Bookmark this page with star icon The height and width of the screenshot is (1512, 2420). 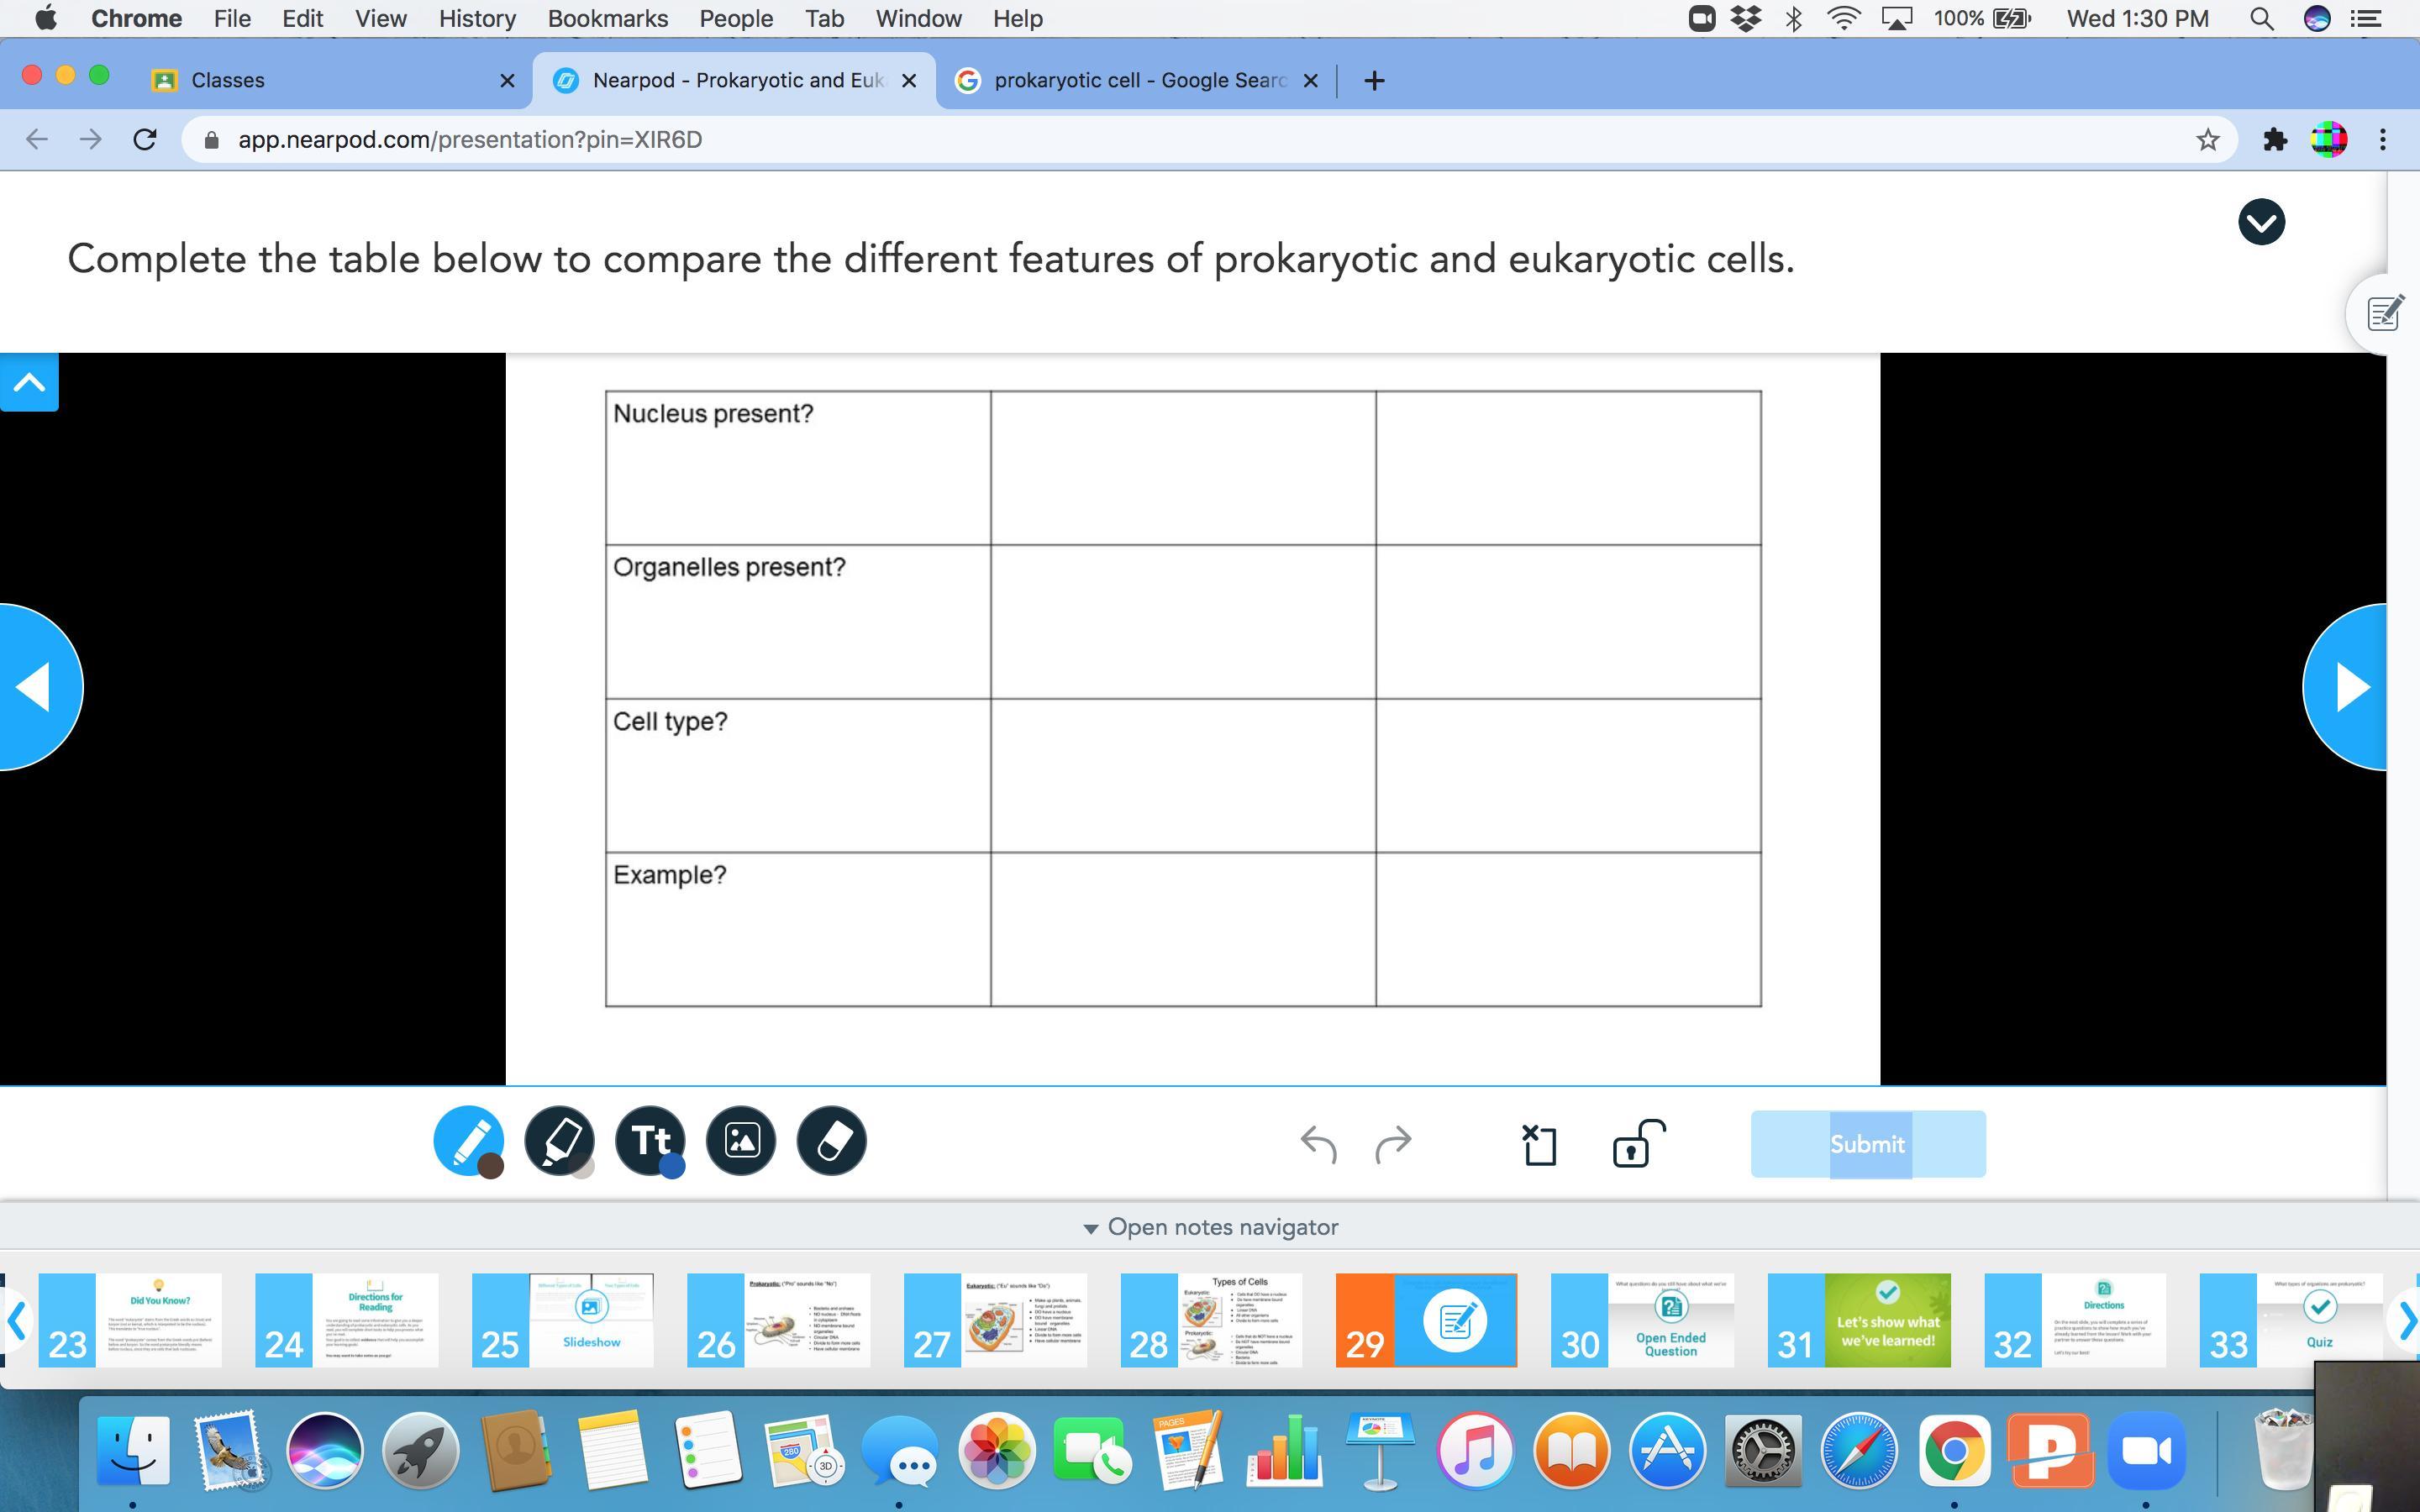2207,140
